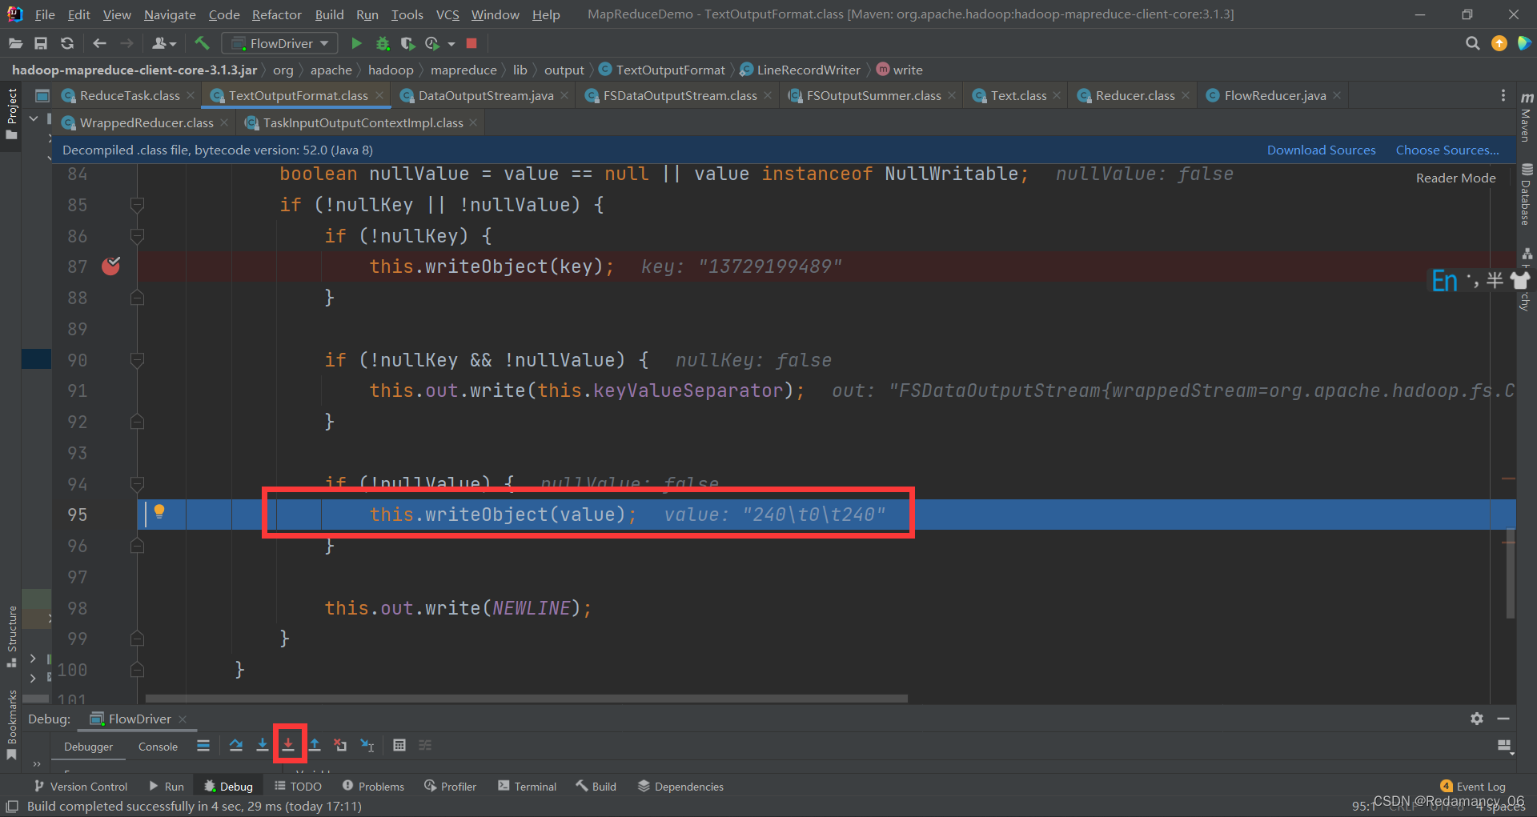The image size is (1537, 817).
Task: Click the Run to Cursor icon
Action: point(367,745)
